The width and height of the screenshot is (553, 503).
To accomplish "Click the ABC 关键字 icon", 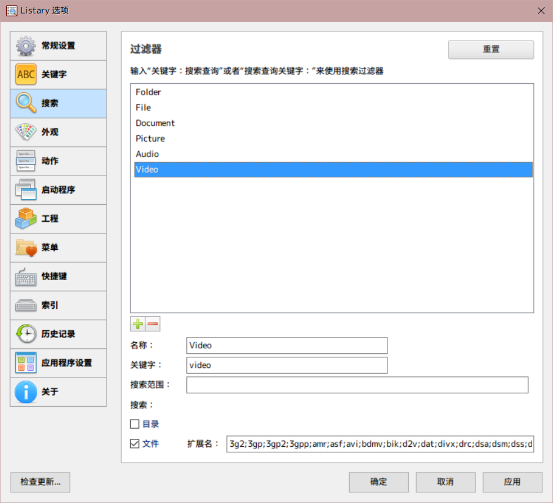I will (x=26, y=74).
